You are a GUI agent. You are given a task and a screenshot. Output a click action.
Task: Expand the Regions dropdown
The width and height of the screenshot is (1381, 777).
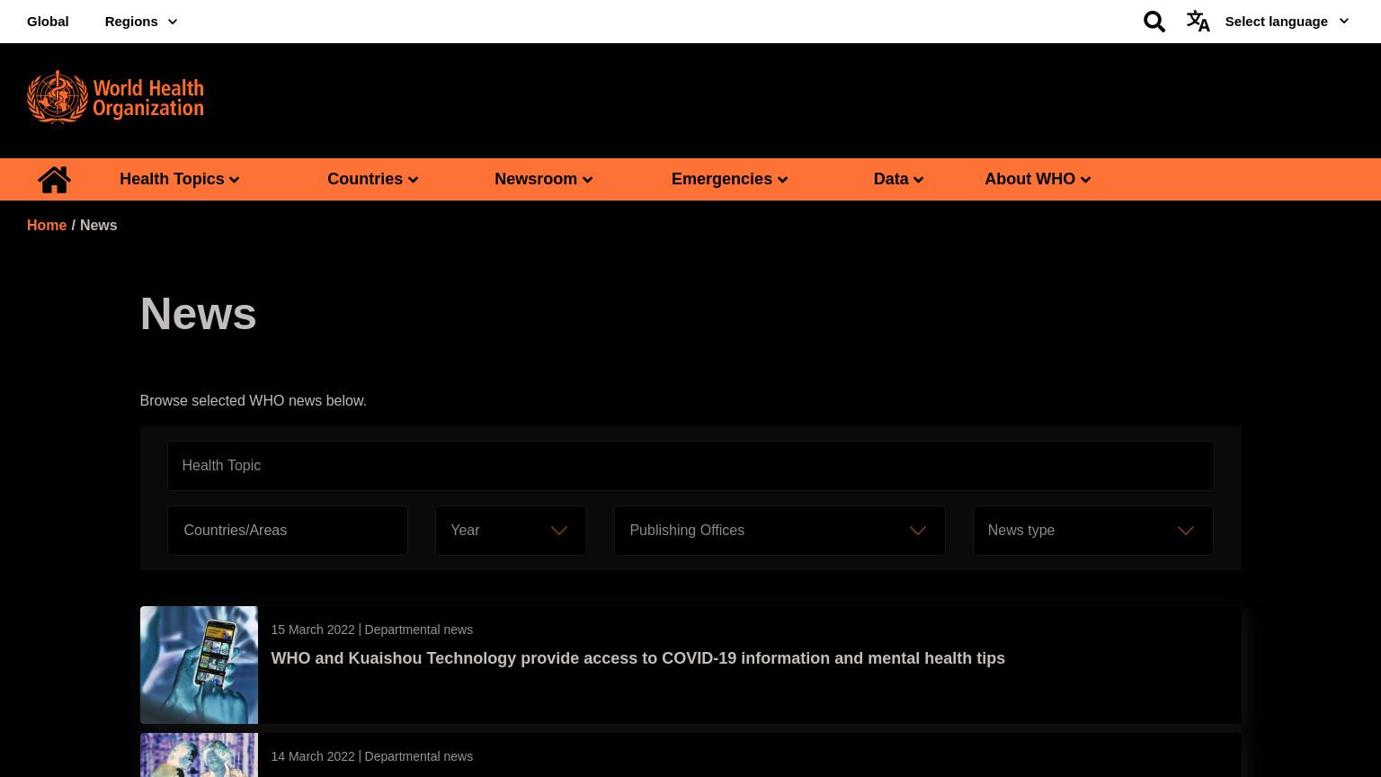coord(141,22)
